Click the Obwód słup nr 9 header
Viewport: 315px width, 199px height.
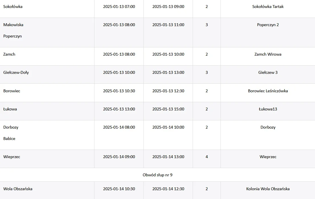click(158, 175)
